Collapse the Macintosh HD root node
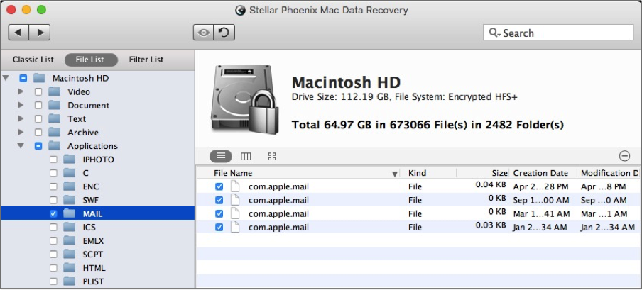Image resolution: width=642 pixels, height=290 pixels. pyautogui.click(x=5, y=78)
